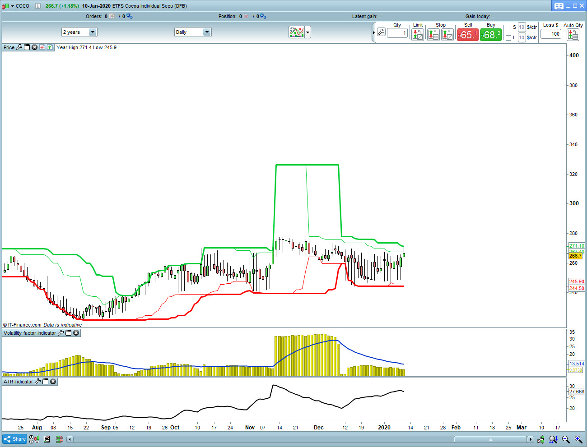Click the Auto Qty icon
587x447 pixels.
[x=573, y=35]
